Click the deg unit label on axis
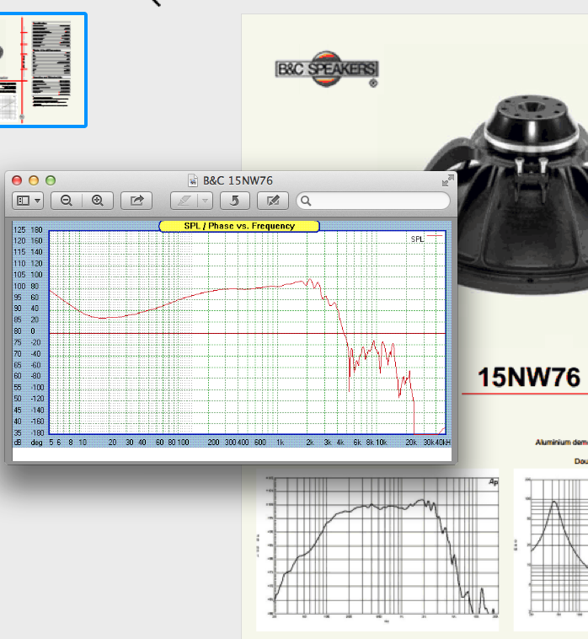Screen dimensions: 588x639 pyautogui.click(x=36, y=443)
